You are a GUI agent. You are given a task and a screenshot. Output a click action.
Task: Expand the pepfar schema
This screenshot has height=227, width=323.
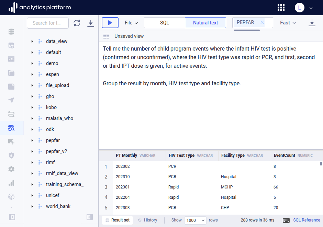pyautogui.click(x=32, y=140)
